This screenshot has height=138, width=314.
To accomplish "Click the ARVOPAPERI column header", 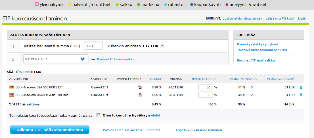I will [x=18, y=79].
